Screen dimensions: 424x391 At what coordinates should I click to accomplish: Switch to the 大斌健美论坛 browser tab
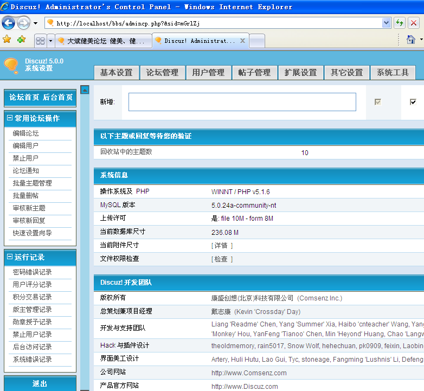[x=104, y=41]
